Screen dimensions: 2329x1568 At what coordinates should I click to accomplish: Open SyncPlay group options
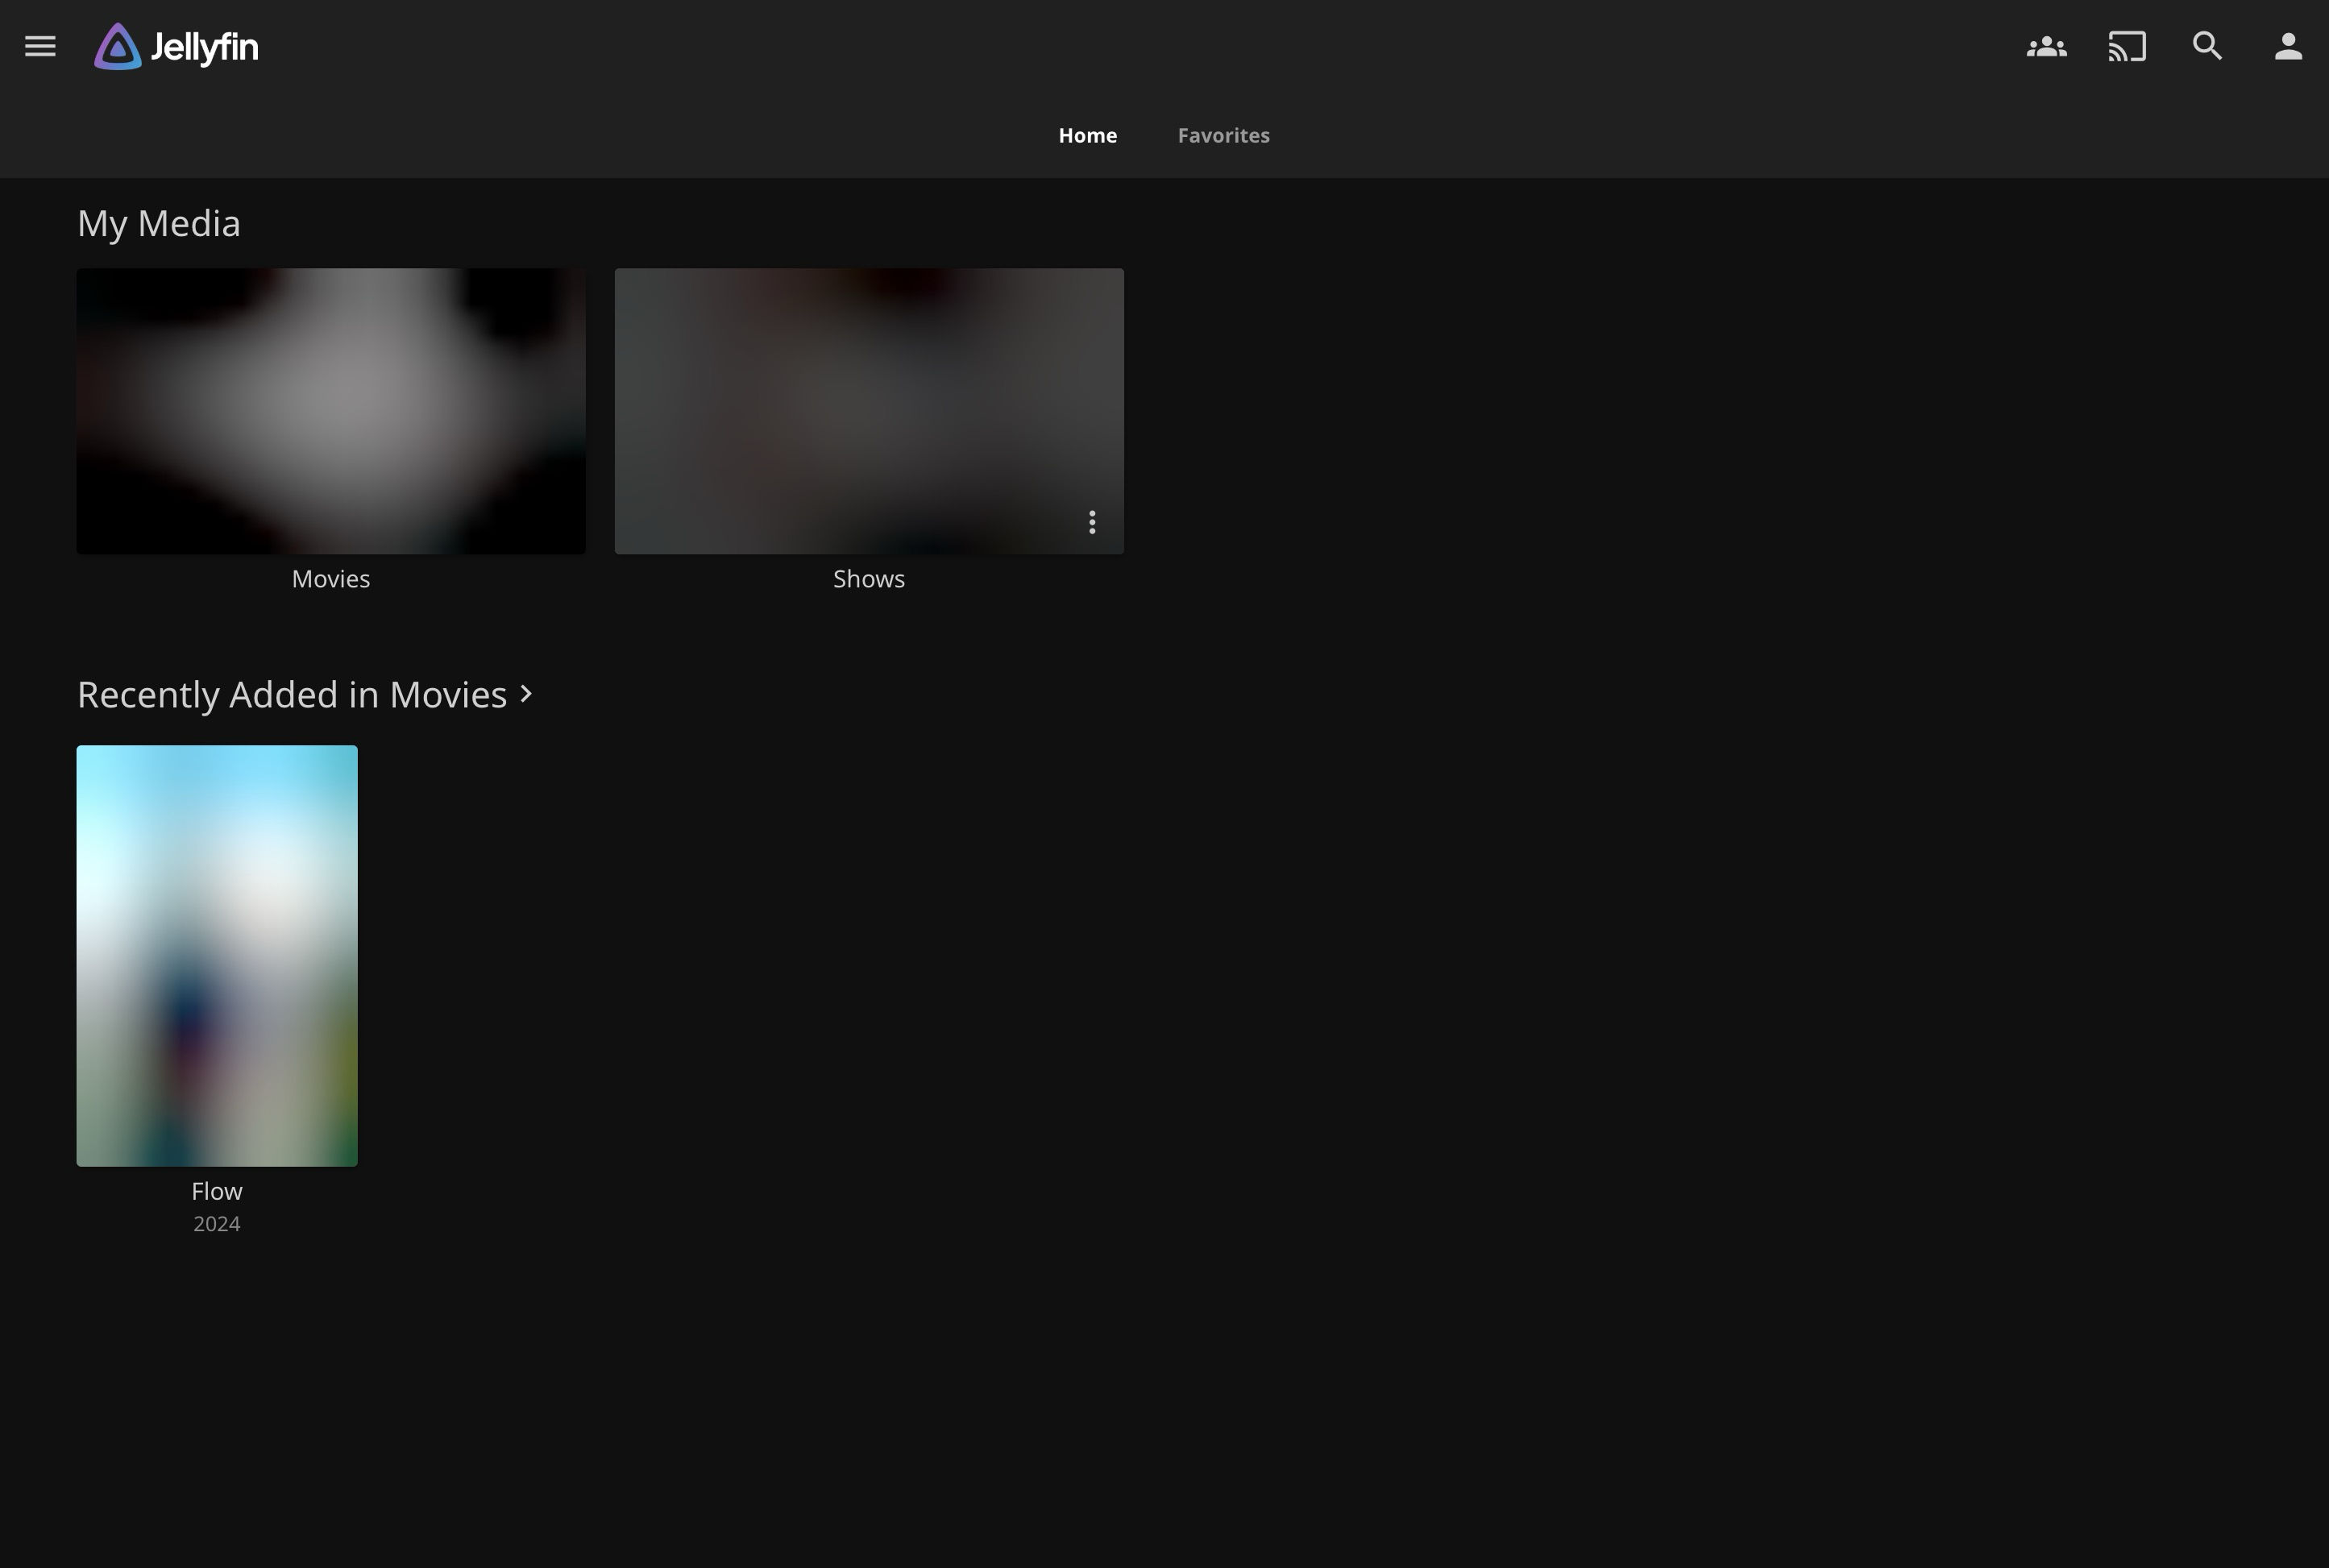pos(2044,45)
